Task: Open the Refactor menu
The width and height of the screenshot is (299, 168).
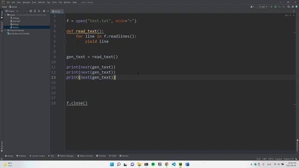Action: click(x=42, y=2)
